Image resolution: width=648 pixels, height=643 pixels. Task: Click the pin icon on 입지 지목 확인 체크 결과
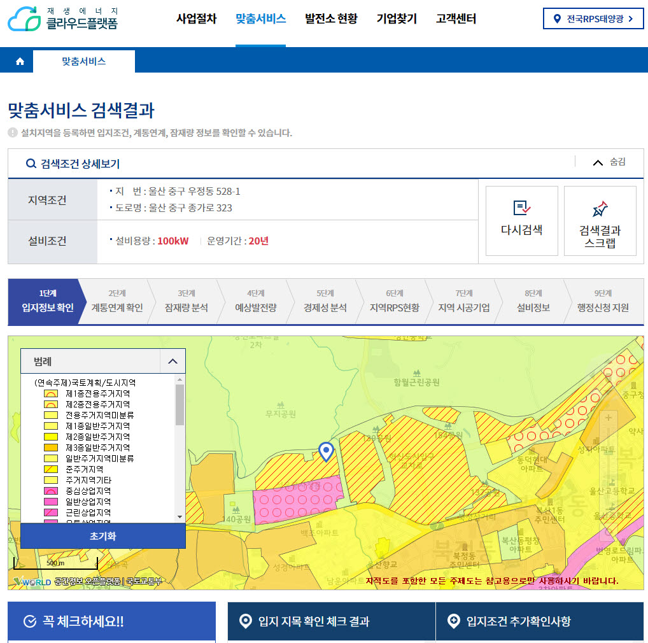click(246, 621)
